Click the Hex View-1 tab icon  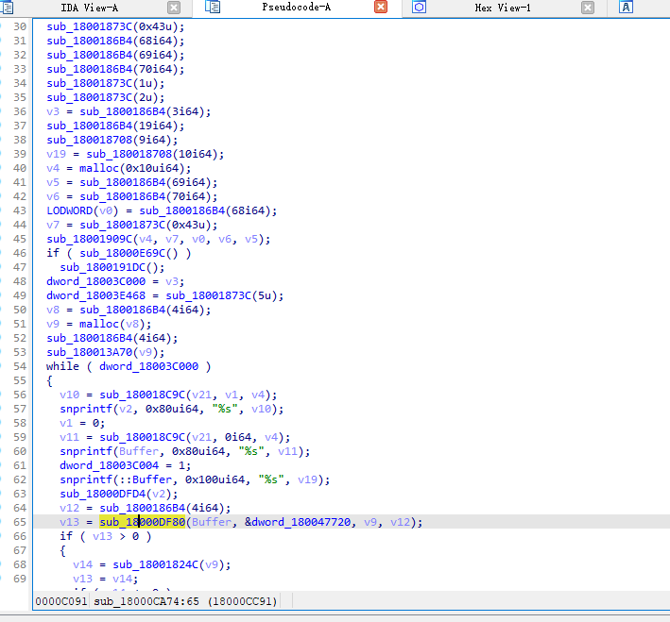[420, 7]
